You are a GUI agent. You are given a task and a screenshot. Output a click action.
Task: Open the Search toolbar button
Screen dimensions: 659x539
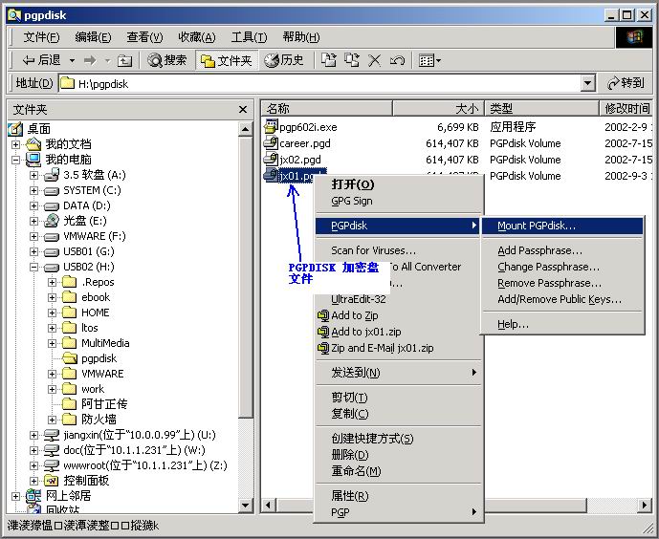pos(167,60)
